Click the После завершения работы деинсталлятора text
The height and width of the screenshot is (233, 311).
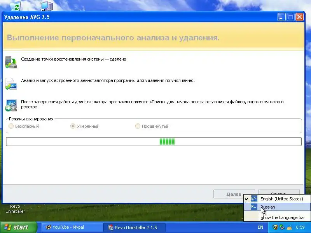pos(152,104)
